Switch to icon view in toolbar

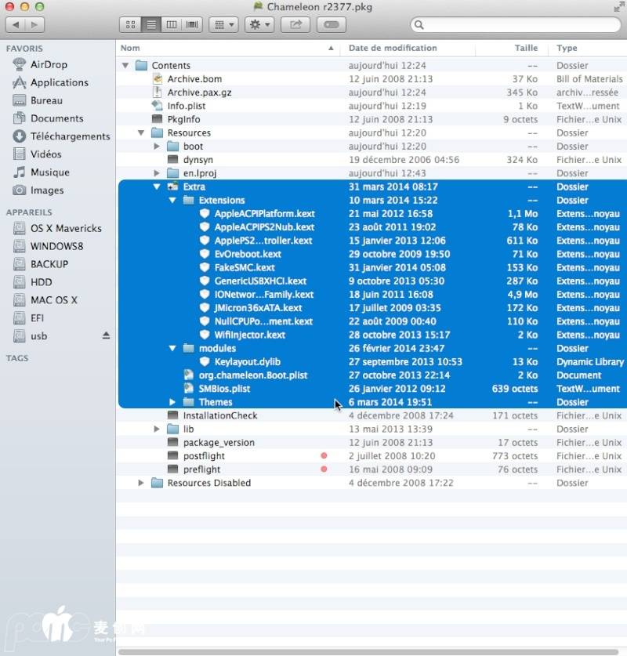click(130, 24)
